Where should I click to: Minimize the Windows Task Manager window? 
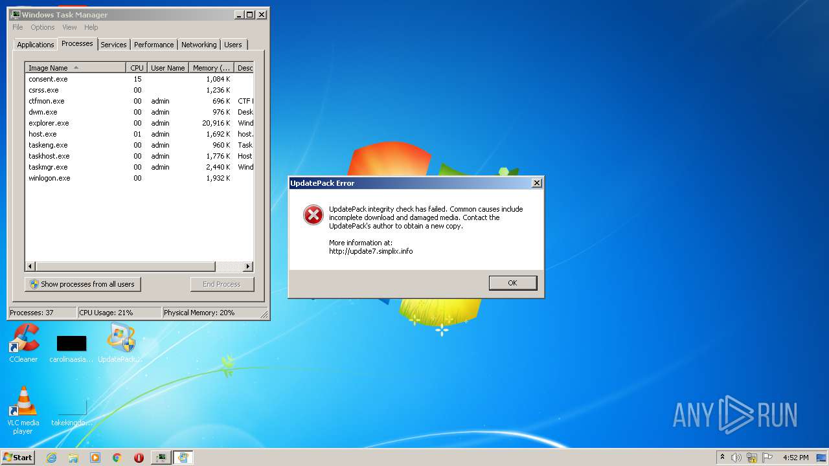238,14
